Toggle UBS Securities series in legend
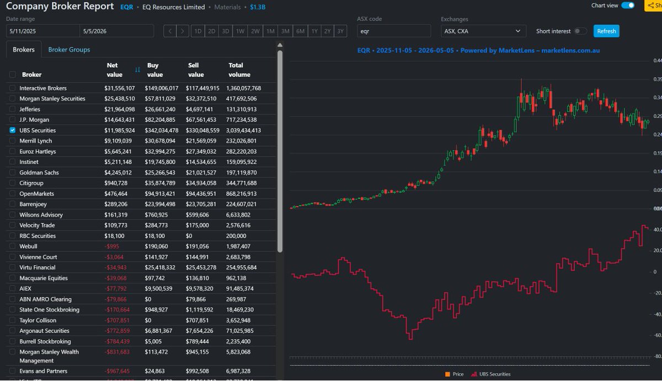Screen dimensions: 662x381 click(491, 374)
